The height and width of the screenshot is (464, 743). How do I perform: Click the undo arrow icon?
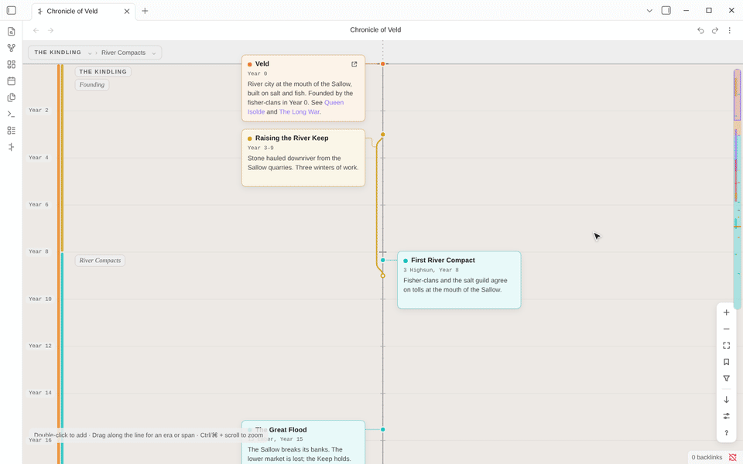click(700, 30)
